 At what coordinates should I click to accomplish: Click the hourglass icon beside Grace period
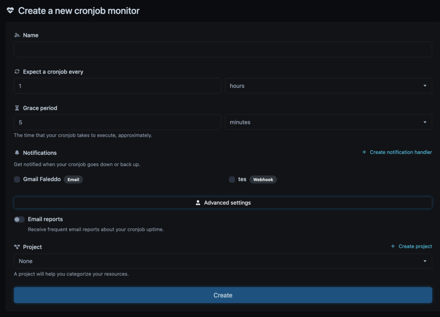17,108
